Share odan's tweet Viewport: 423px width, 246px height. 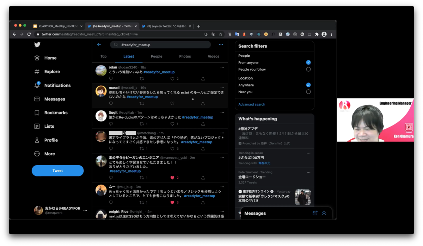click(203, 79)
